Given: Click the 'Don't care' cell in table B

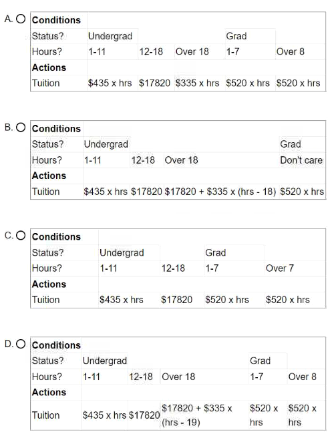Looking at the screenshot, I should (301, 160).
